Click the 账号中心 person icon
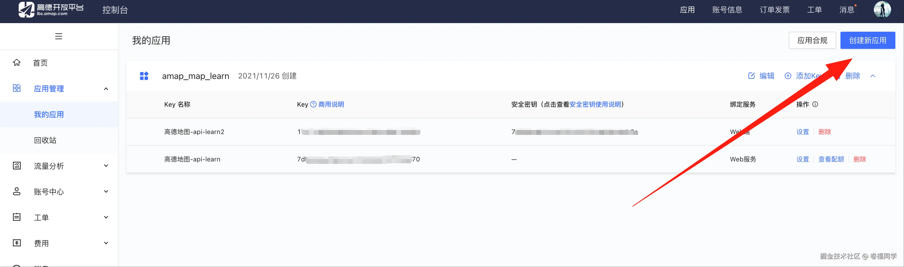This screenshot has width=904, height=267. pos(16,192)
